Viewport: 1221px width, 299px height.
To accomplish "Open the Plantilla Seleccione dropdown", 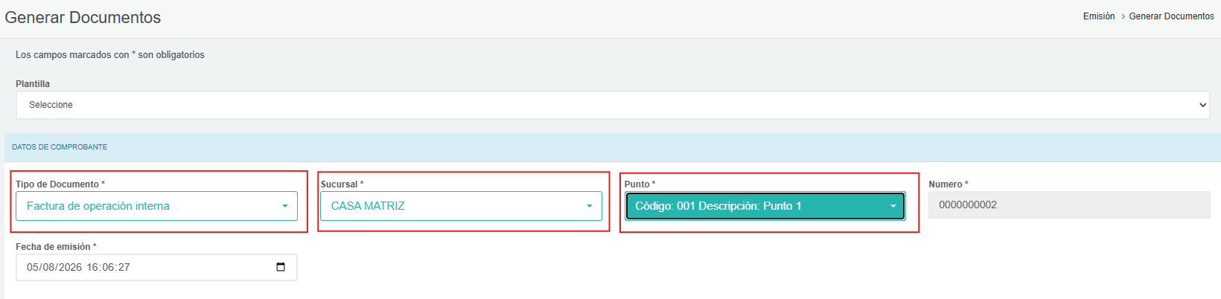I will [x=612, y=105].
